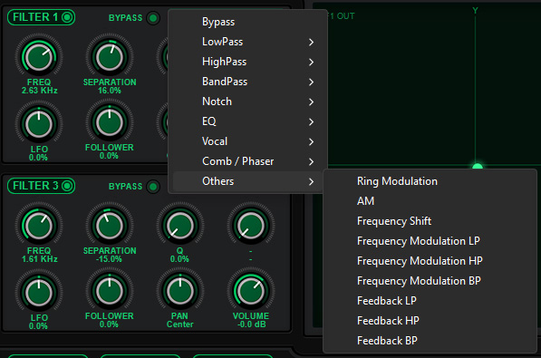541x358 pixels.
Task: Open the Comb / Phaser submenu
Action: [247, 161]
